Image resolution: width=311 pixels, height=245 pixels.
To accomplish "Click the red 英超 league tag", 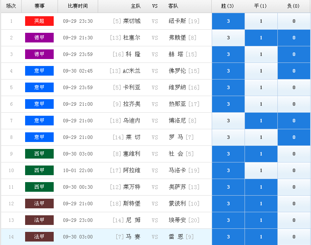I will tap(39, 21).
